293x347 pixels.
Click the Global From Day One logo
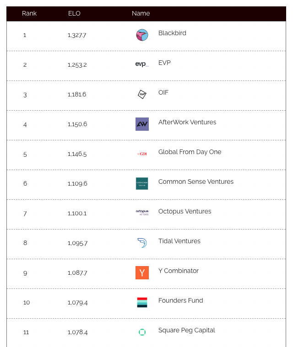coord(142,154)
